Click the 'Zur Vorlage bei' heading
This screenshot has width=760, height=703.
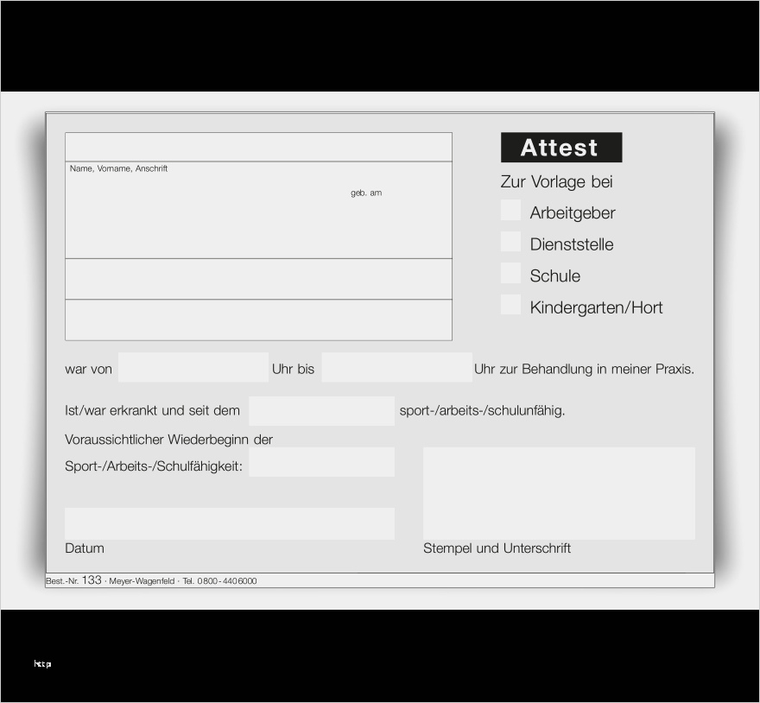(x=556, y=182)
